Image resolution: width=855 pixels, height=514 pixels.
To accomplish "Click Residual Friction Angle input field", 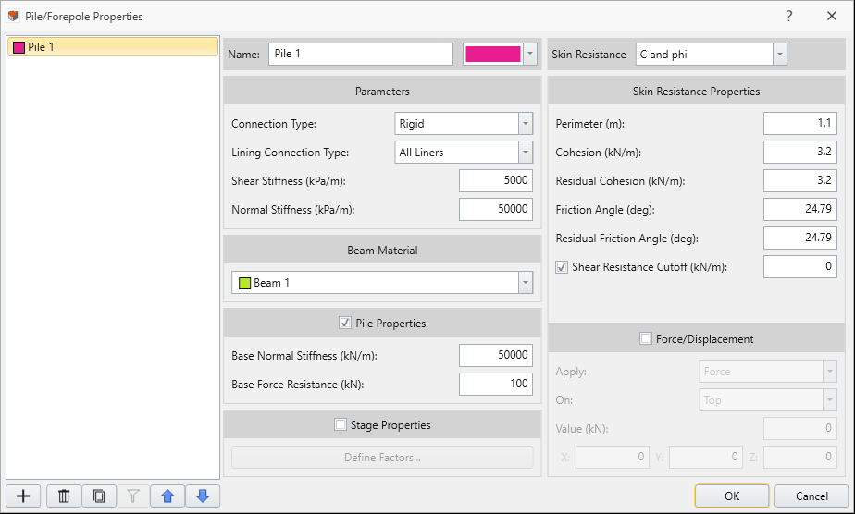I will [799, 239].
